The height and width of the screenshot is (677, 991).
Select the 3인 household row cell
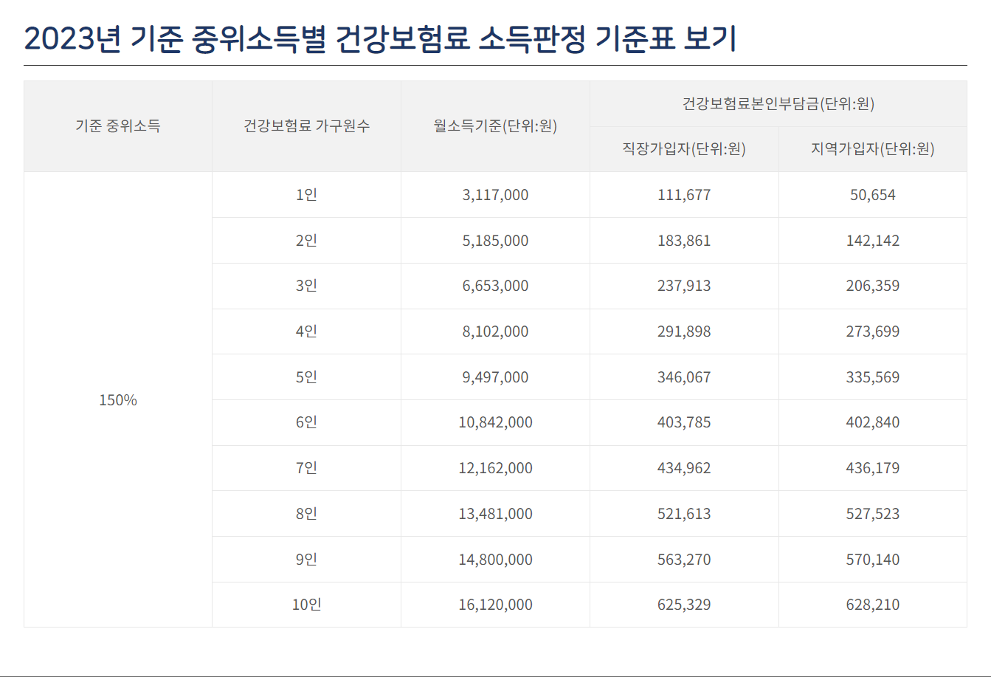(307, 286)
